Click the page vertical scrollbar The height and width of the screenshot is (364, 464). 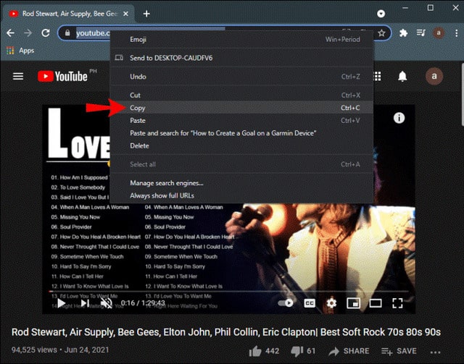click(x=462, y=95)
